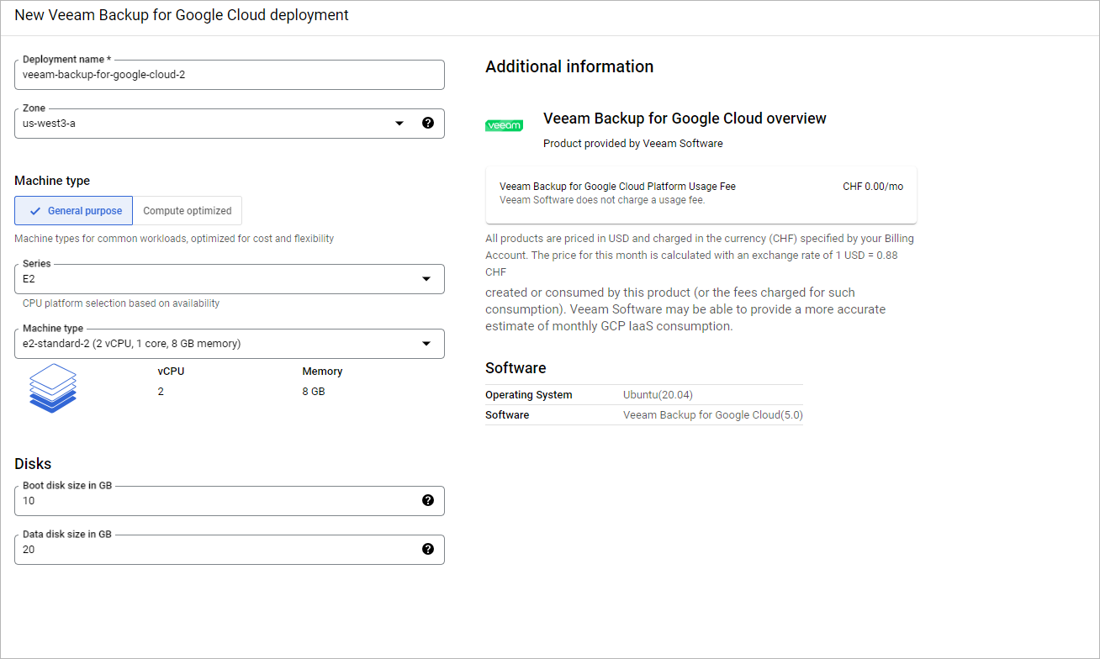Click the Operating System row label

(529, 395)
